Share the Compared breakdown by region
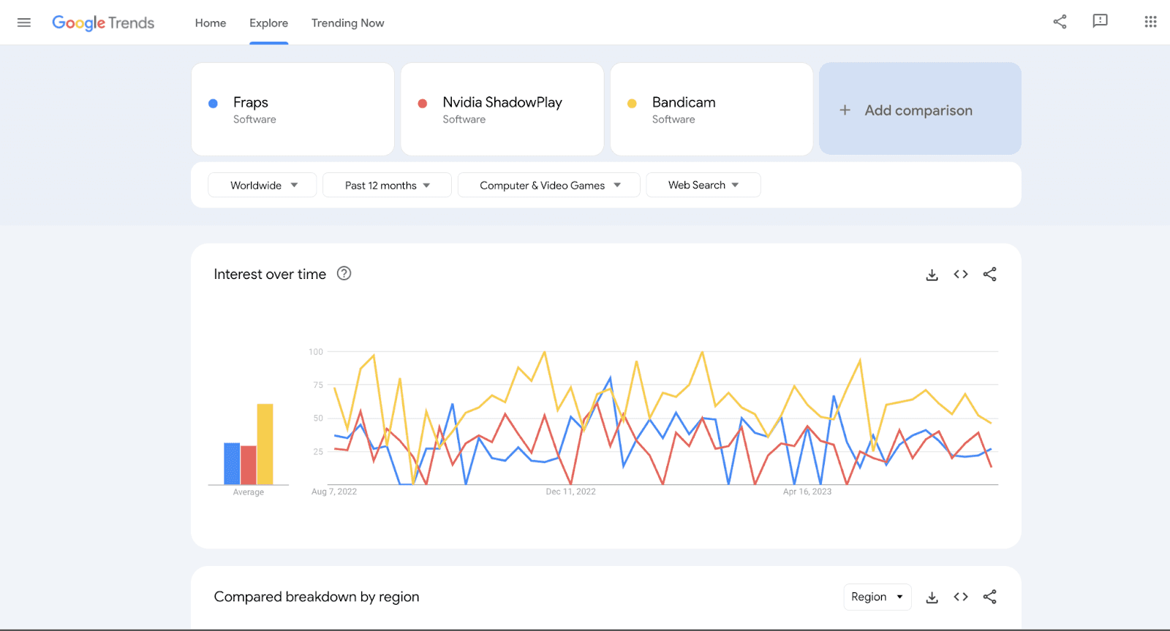This screenshot has height=631, width=1170. pos(990,597)
